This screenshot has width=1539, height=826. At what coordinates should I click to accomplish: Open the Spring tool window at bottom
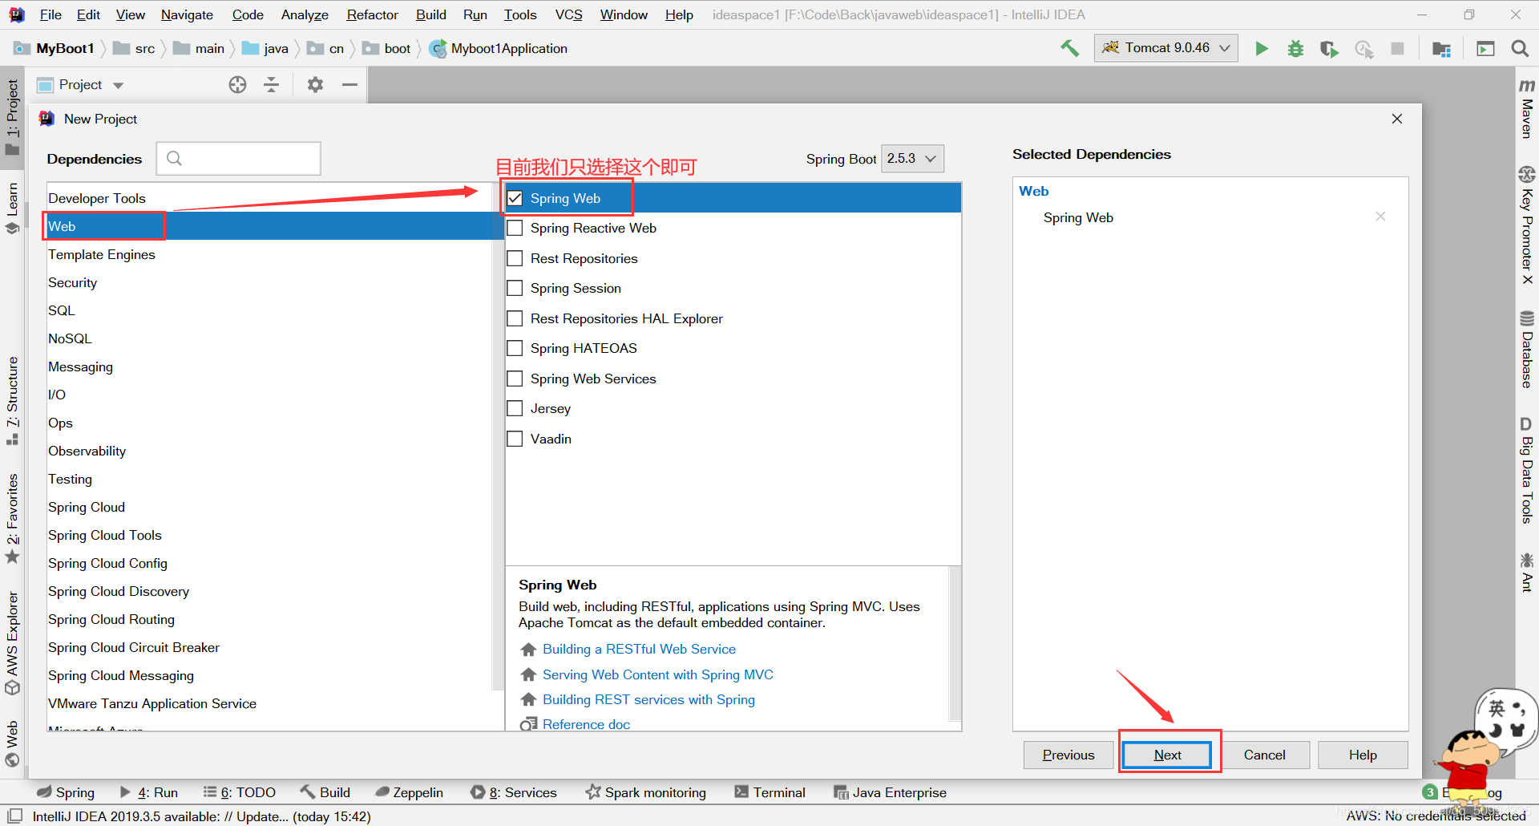pyautogui.click(x=66, y=792)
